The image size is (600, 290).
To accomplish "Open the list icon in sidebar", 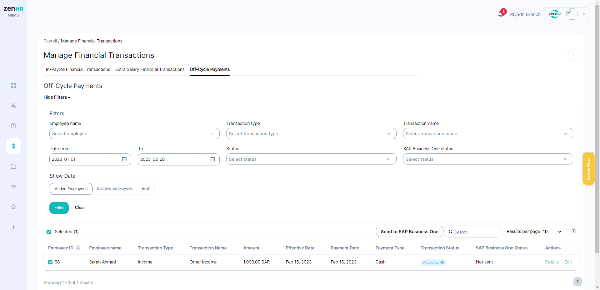I will [x=13, y=187].
